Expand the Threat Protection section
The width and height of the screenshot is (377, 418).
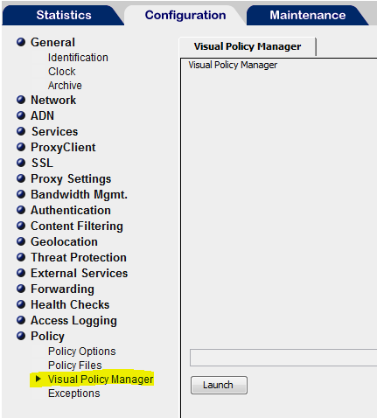[x=79, y=257]
